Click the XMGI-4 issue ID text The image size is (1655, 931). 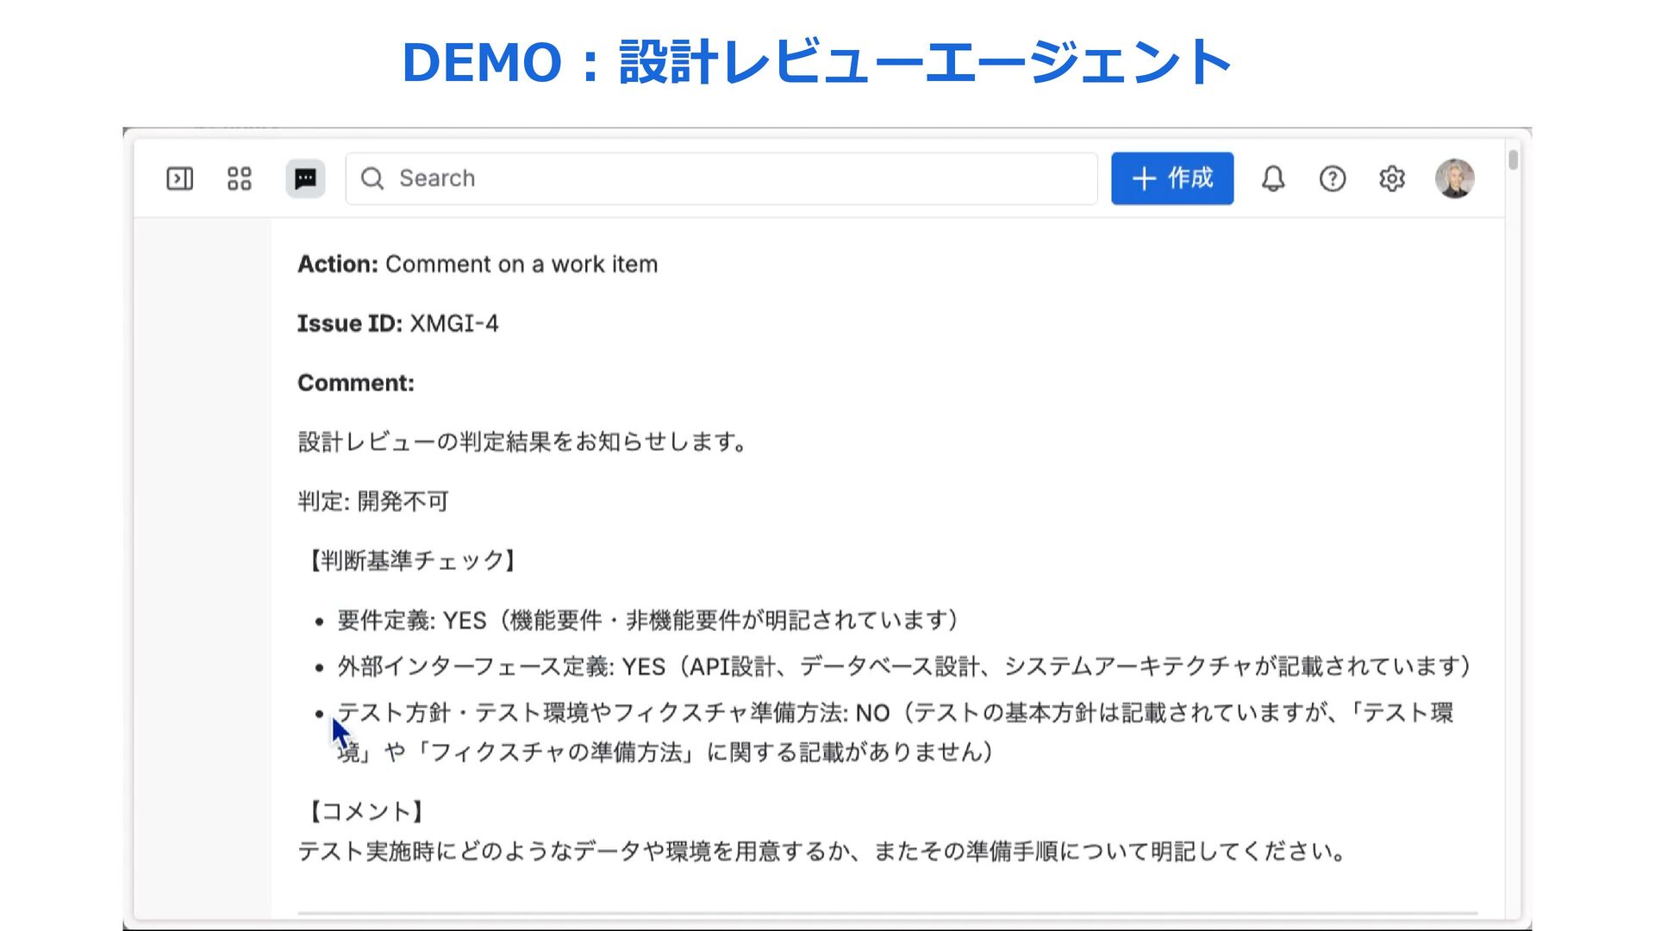click(453, 323)
